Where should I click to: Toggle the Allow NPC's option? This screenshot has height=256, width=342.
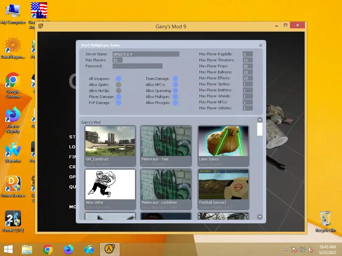pyautogui.click(x=175, y=85)
